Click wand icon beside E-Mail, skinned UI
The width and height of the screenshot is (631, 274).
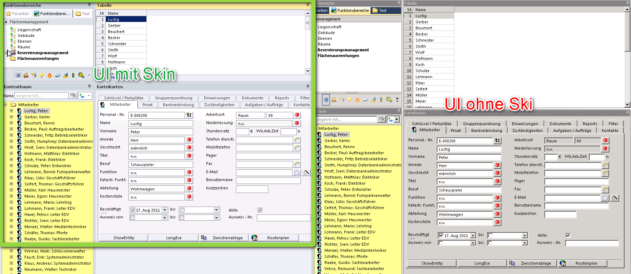click(x=306, y=173)
